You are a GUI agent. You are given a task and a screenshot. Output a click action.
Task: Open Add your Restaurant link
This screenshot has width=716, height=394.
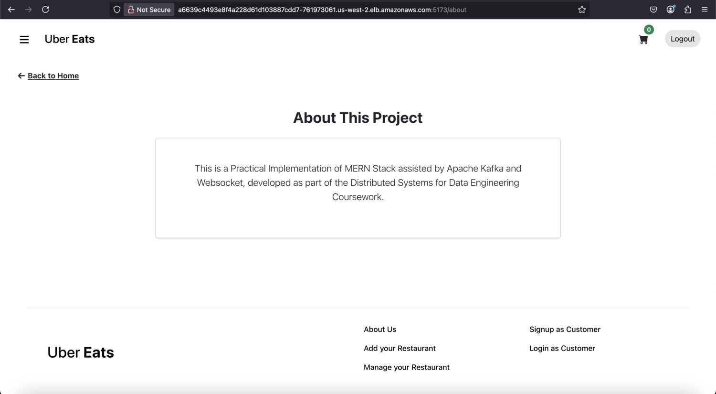[x=400, y=349]
